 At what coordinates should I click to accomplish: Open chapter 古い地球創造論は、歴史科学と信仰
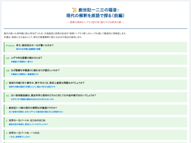tap(53, 95)
